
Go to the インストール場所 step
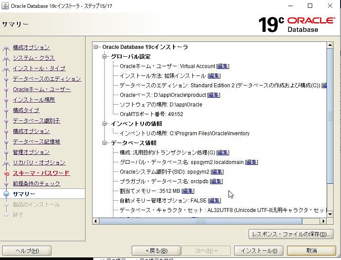pyautogui.click(x=34, y=99)
